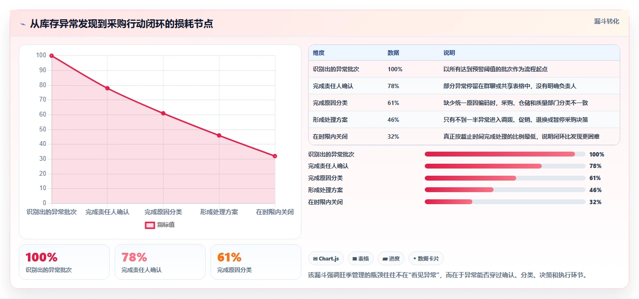This screenshot has height=299, width=639.
Task: Open the 100% 识别出的异常批次 data card
Action: coord(64,262)
